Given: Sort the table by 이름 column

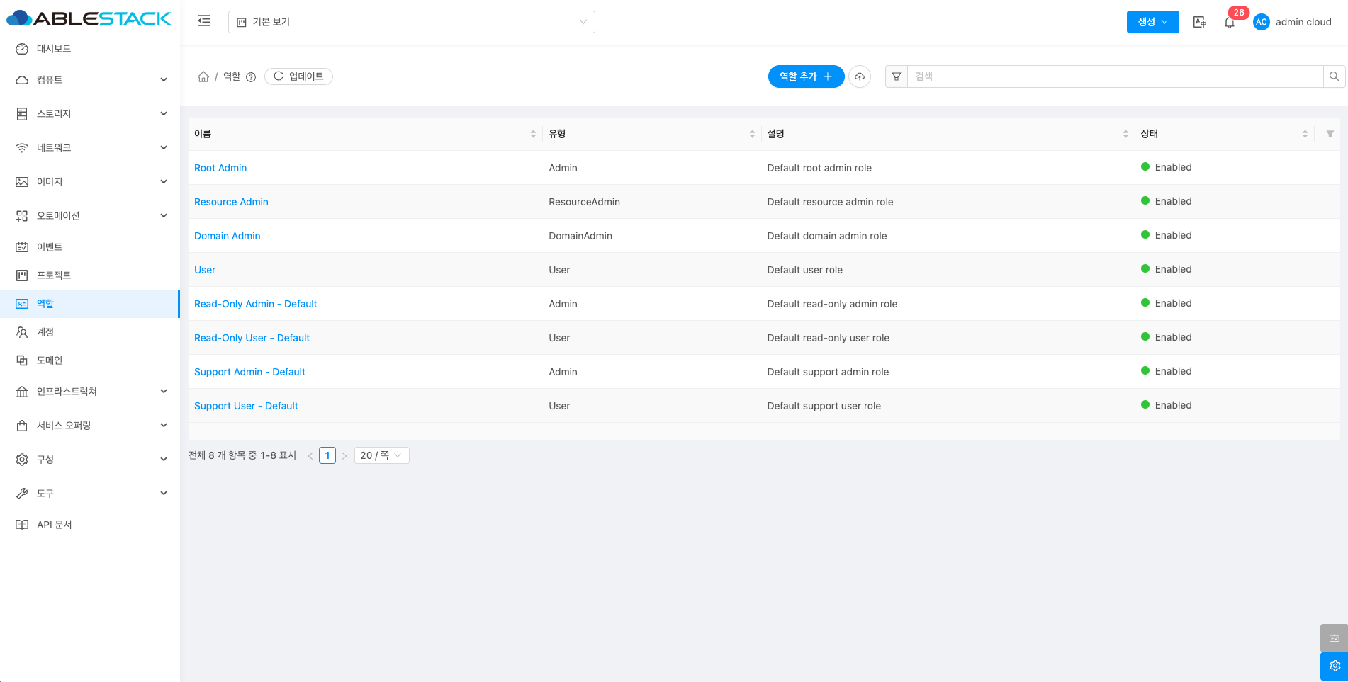Looking at the screenshot, I should 533,134.
